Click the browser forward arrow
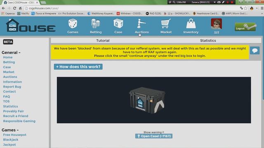The height and width of the screenshot is (148, 264). [9, 8]
